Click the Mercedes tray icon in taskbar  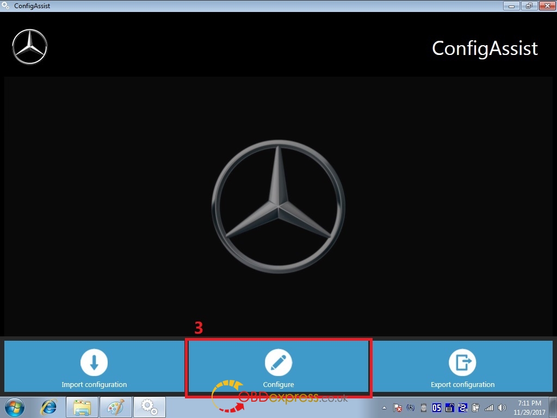411,408
